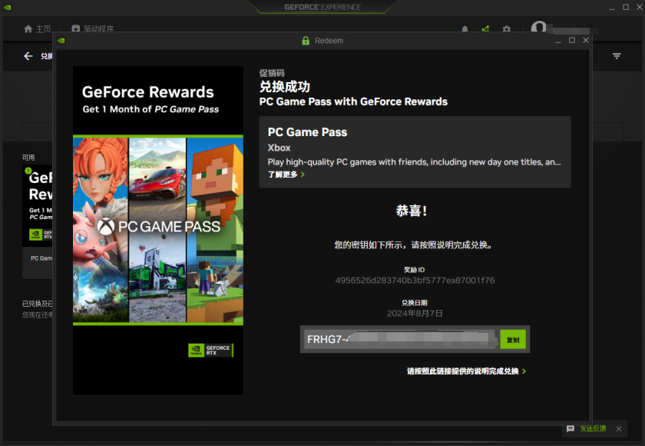
Task: Open the filter icon at right
Action: (616, 56)
